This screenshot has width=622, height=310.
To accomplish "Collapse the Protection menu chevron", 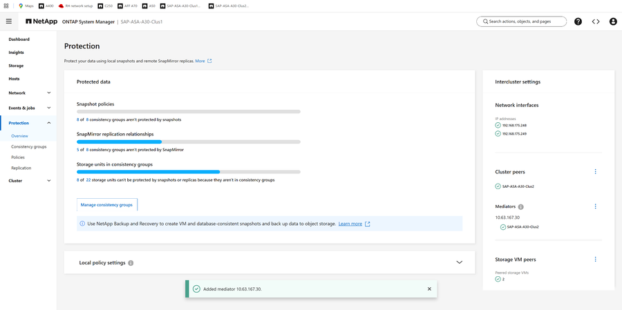I will coord(49,123).
